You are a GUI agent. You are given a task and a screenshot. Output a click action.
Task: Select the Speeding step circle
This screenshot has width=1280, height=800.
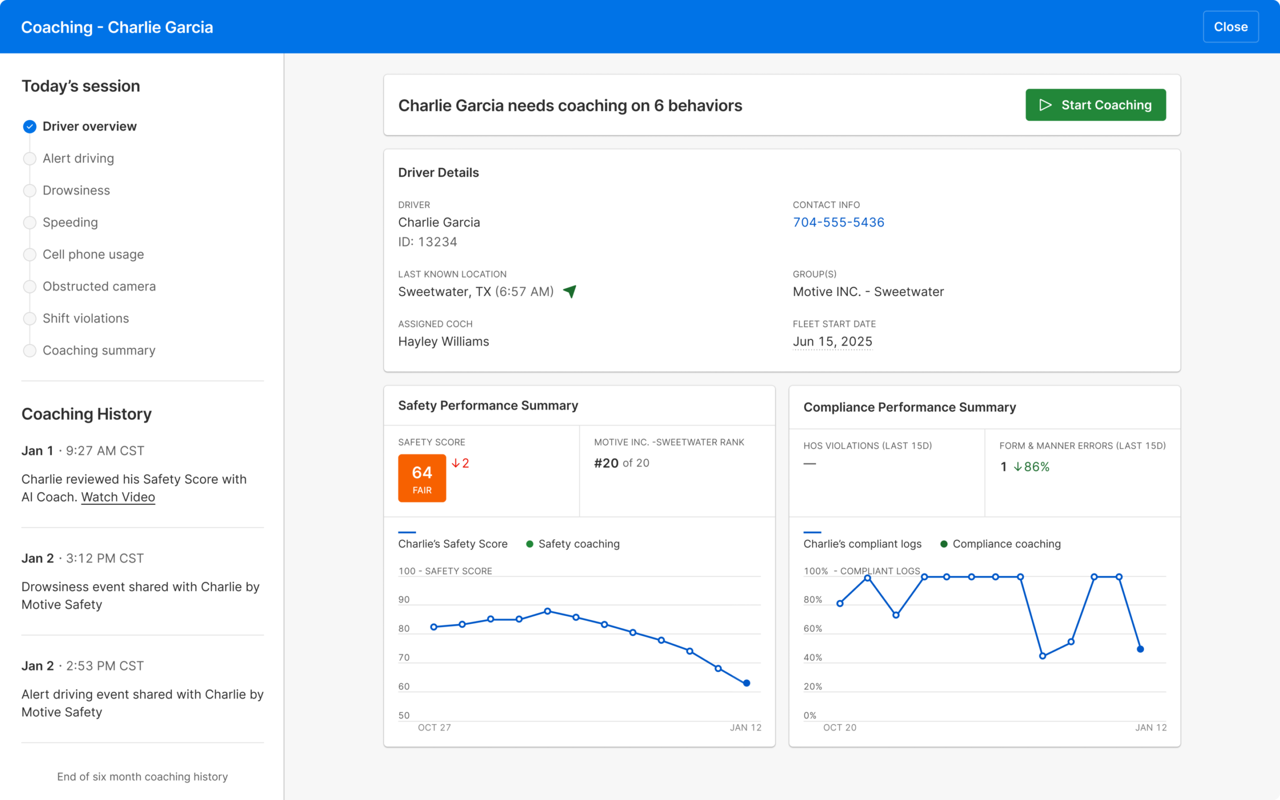[29, 223]
